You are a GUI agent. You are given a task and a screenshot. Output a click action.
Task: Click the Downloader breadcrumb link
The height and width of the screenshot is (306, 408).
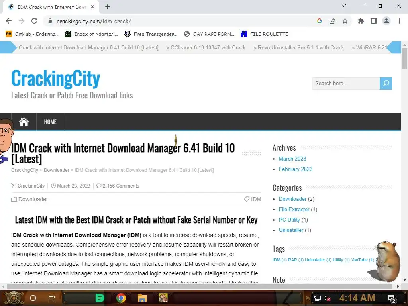(x=57, y=170)
